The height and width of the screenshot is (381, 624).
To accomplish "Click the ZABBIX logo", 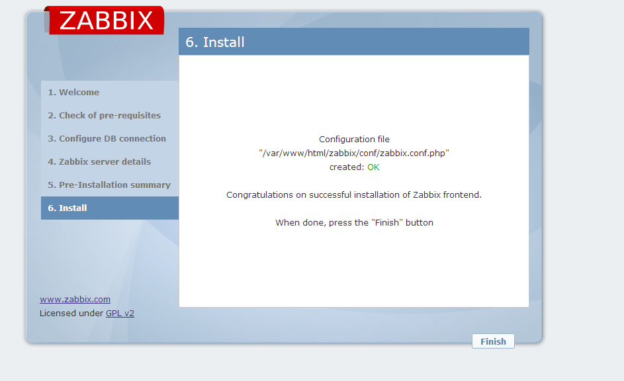I will (x=105, y=21).
